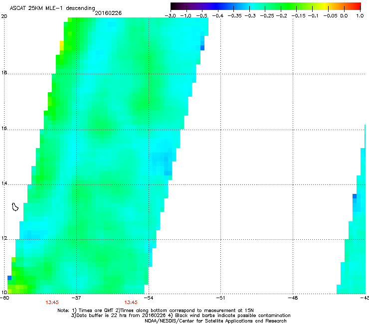This screenshot has height=324, width=369.
Task: Click longitude label '-57' on the bottom axis
Action: pyautogui.click(x=76, y=298)
